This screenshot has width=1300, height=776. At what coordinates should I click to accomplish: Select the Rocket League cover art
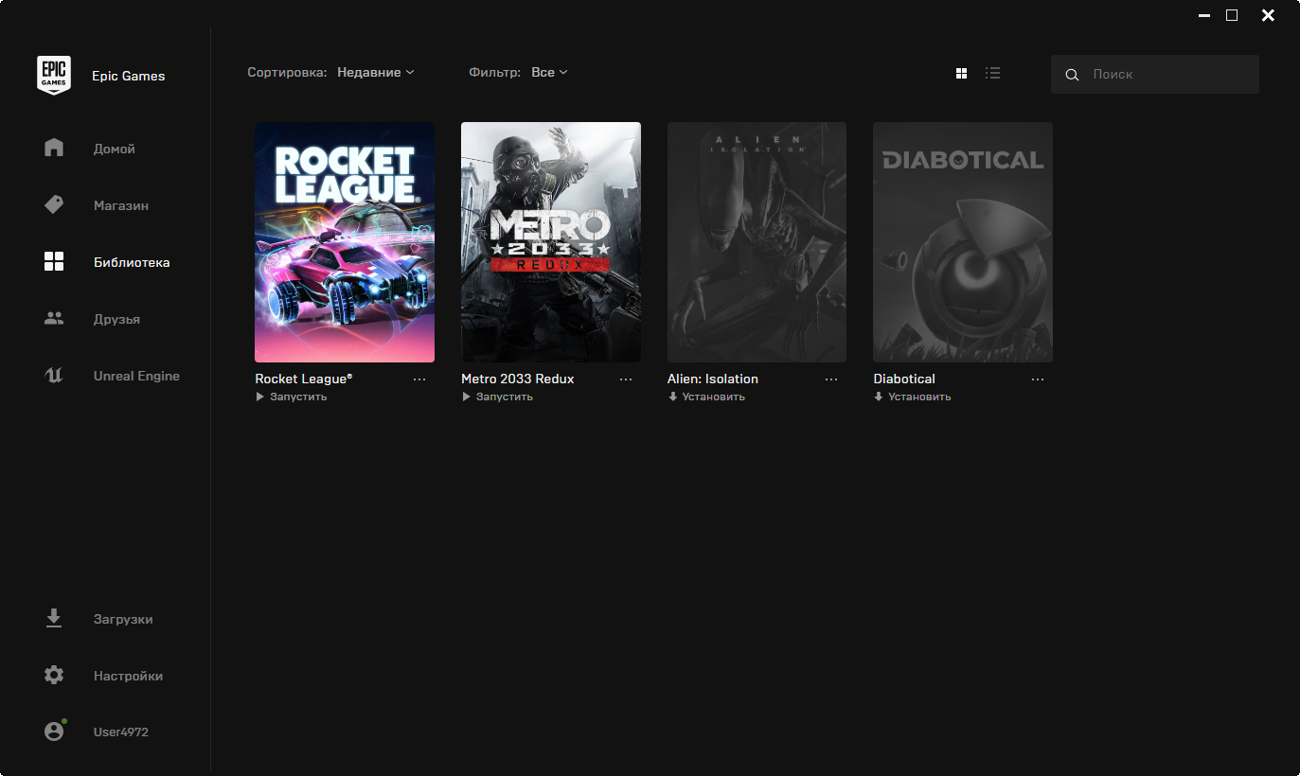click(x=345, y=242)
